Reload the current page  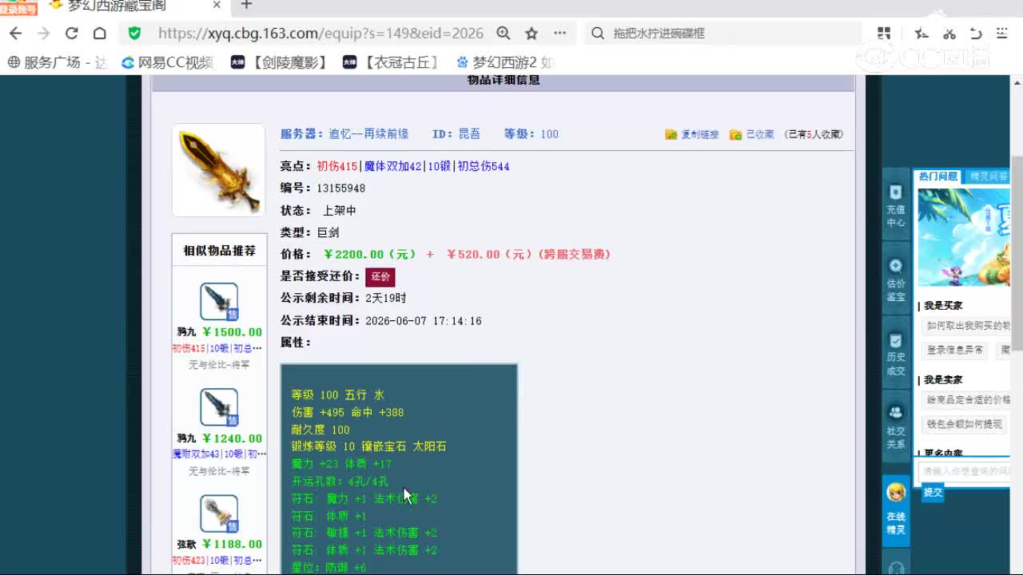[71, 34]
